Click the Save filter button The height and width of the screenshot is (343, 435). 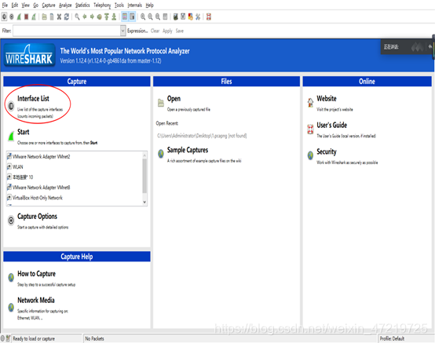tap(180, 31)
